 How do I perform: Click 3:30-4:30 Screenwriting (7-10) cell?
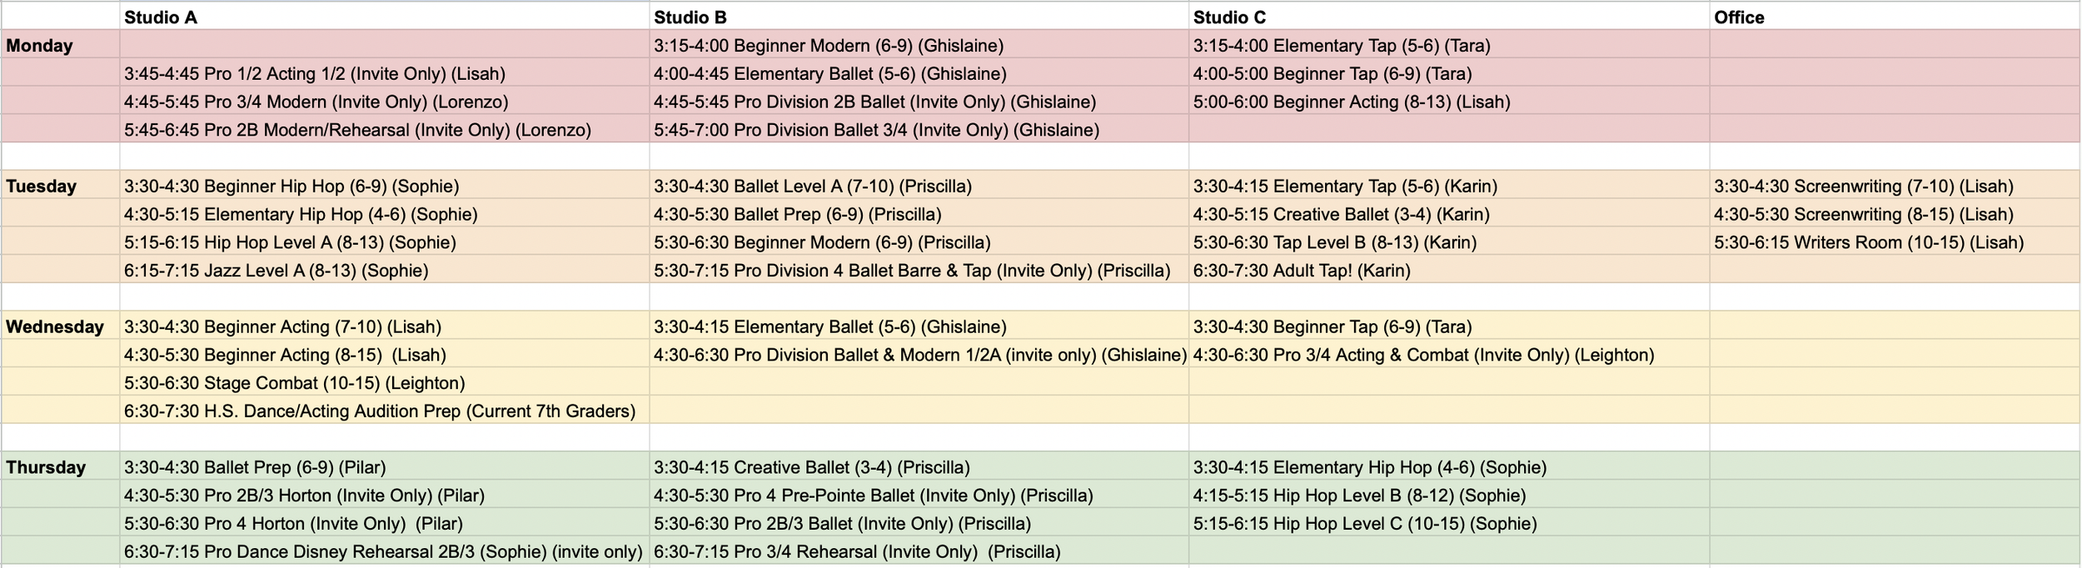(x=1895, y=186)
